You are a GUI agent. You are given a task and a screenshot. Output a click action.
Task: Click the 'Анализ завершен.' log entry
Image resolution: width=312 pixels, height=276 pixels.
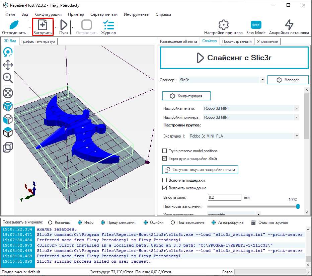[57, 229]
